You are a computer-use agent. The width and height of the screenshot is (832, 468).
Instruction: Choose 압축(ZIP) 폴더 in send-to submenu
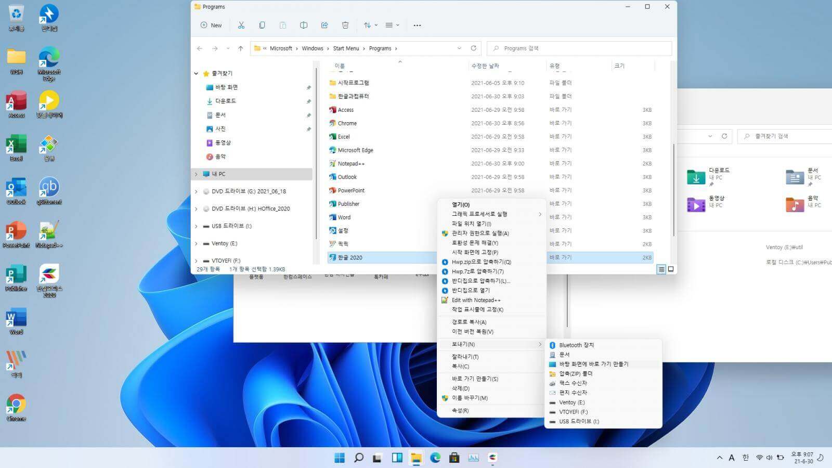click(x=603, y=374)
